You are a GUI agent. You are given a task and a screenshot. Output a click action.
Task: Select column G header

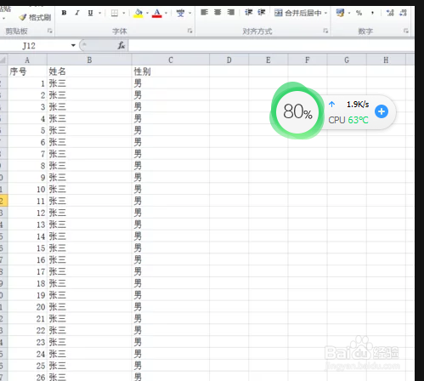(347, 60)
